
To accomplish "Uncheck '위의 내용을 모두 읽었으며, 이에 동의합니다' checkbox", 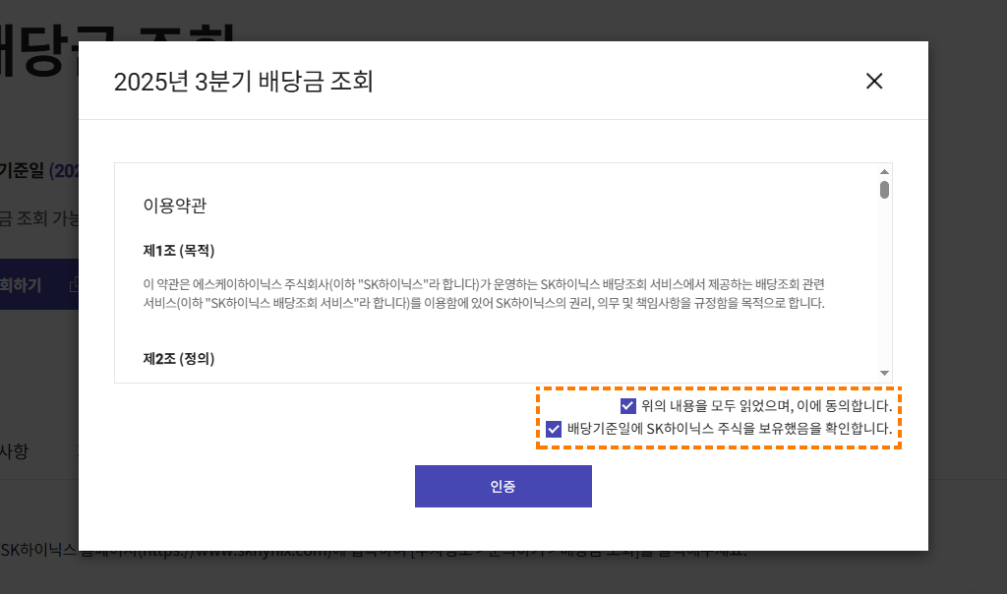I will click(x=628, y=406).
